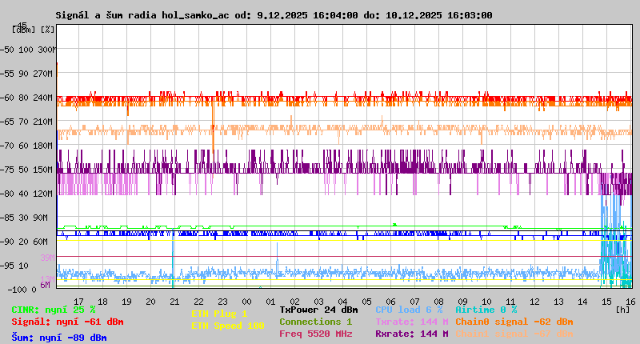640x344 pixels.
Task: Click the graph title with the date range
Action: click(x=274, y=15)
